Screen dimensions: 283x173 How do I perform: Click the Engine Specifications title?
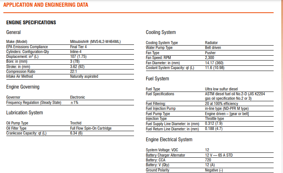click(x=31, y=23)
